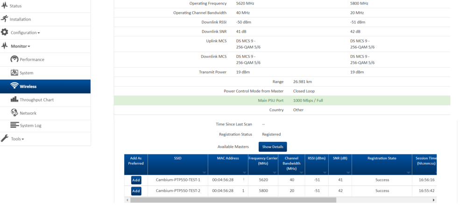
Task: Open the Performance gauge menu item
Action: click(32, 60)
